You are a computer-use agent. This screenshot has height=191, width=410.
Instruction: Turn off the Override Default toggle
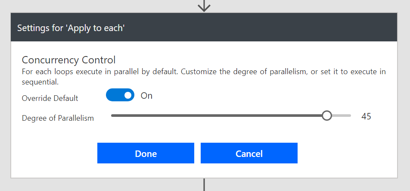[120, 95]
